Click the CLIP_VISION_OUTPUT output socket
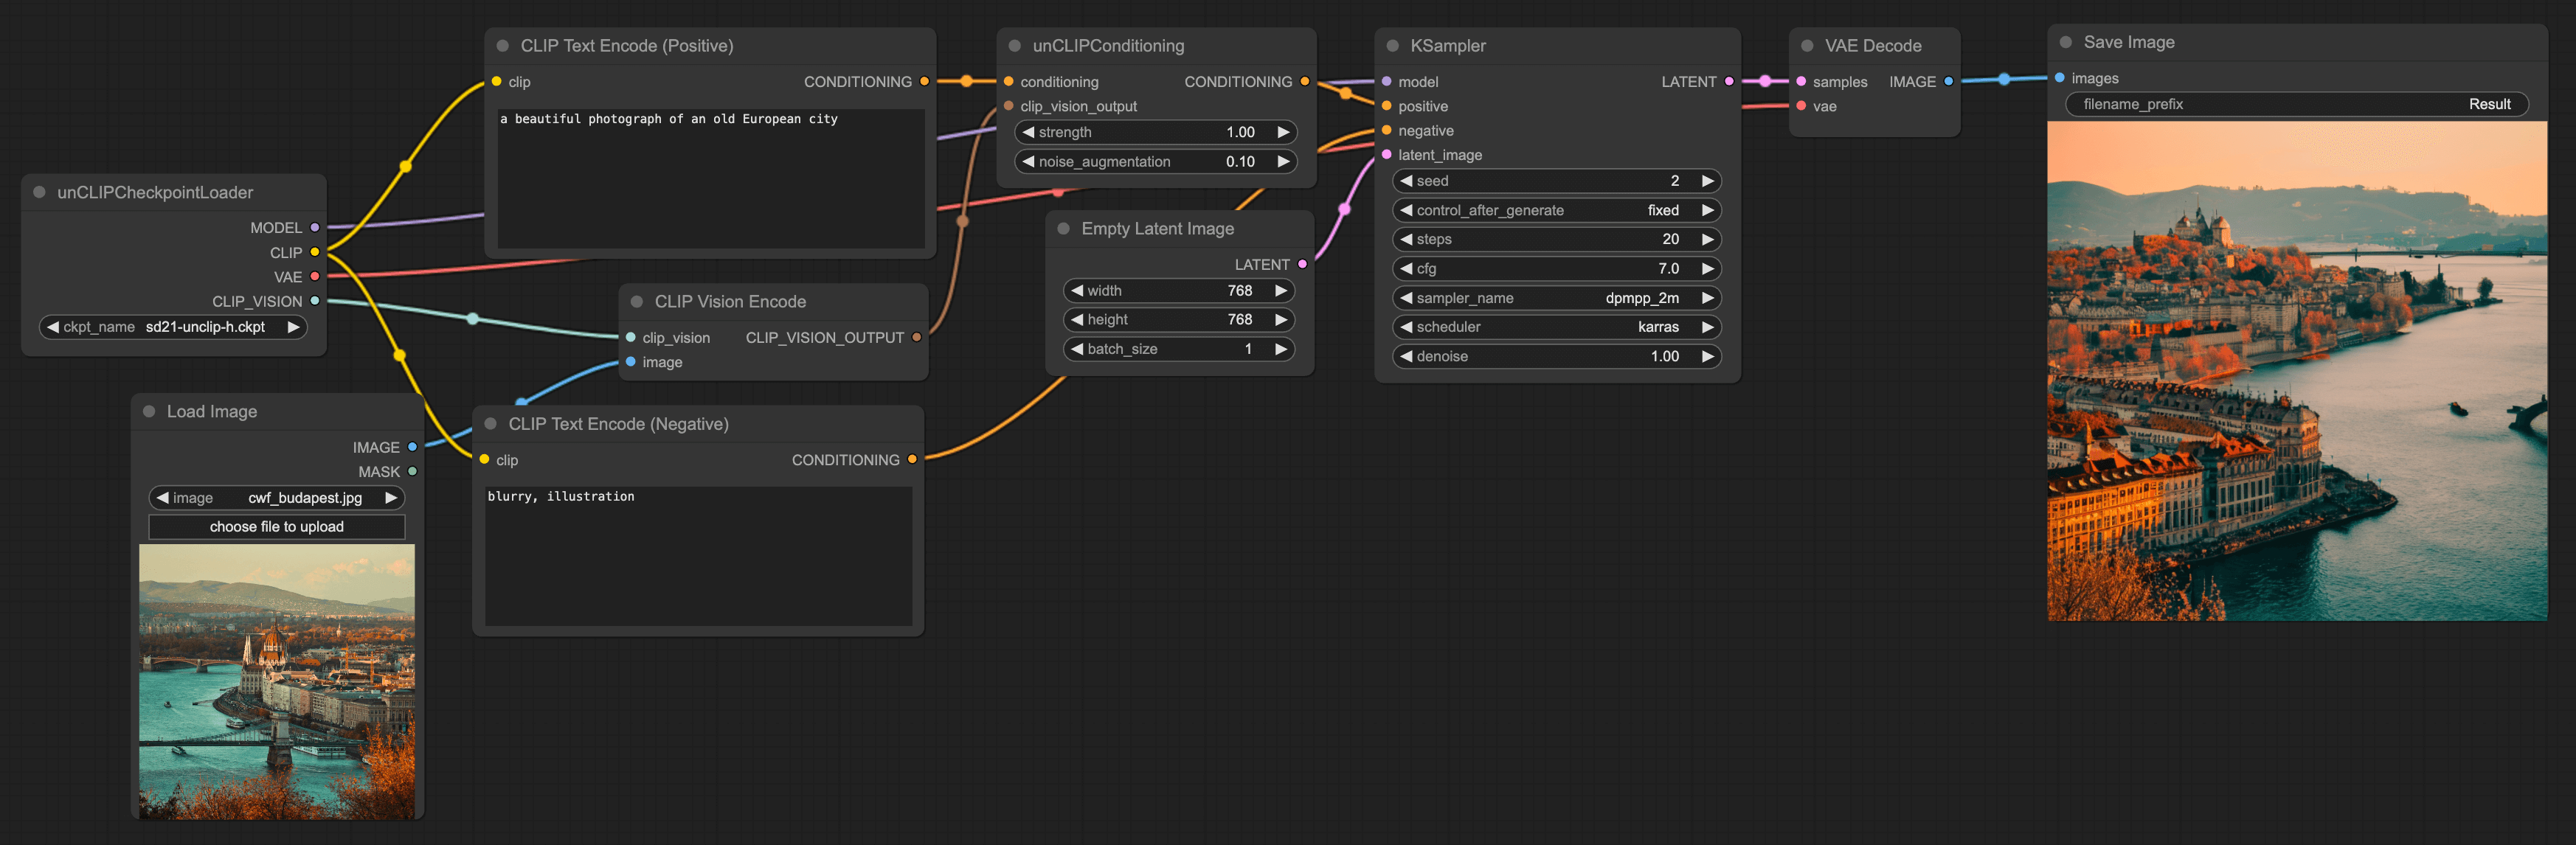Viewport: 2576px width, 845px height. pyautogui.click(x=916, y=338)
